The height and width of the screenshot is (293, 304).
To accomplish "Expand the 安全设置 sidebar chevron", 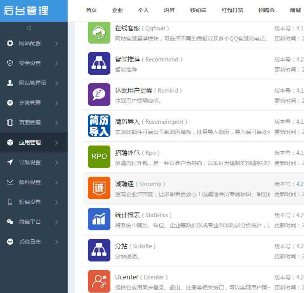I will [56, 63].
